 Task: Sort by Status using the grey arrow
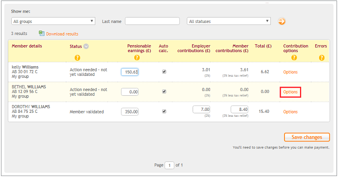point(86,46)
